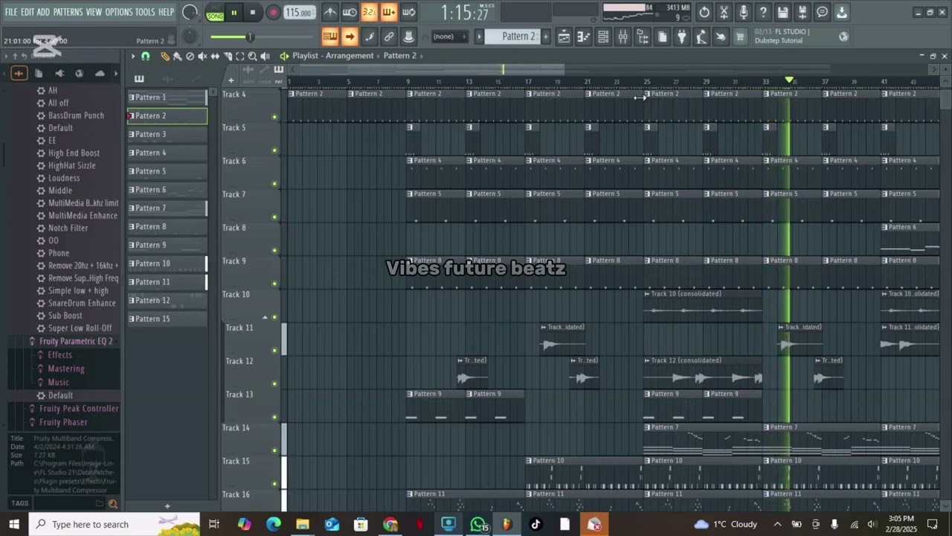This screenshot has width=952, height=536.
Task: Open the PATTERNS menu
Action: tap(68, 12)
